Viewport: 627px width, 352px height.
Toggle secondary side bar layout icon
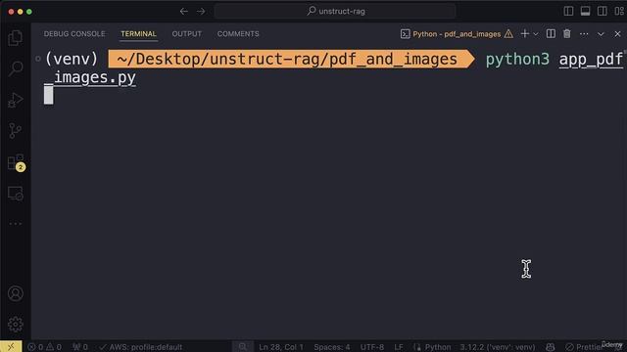pyautogui.click(x=602, y=11)
